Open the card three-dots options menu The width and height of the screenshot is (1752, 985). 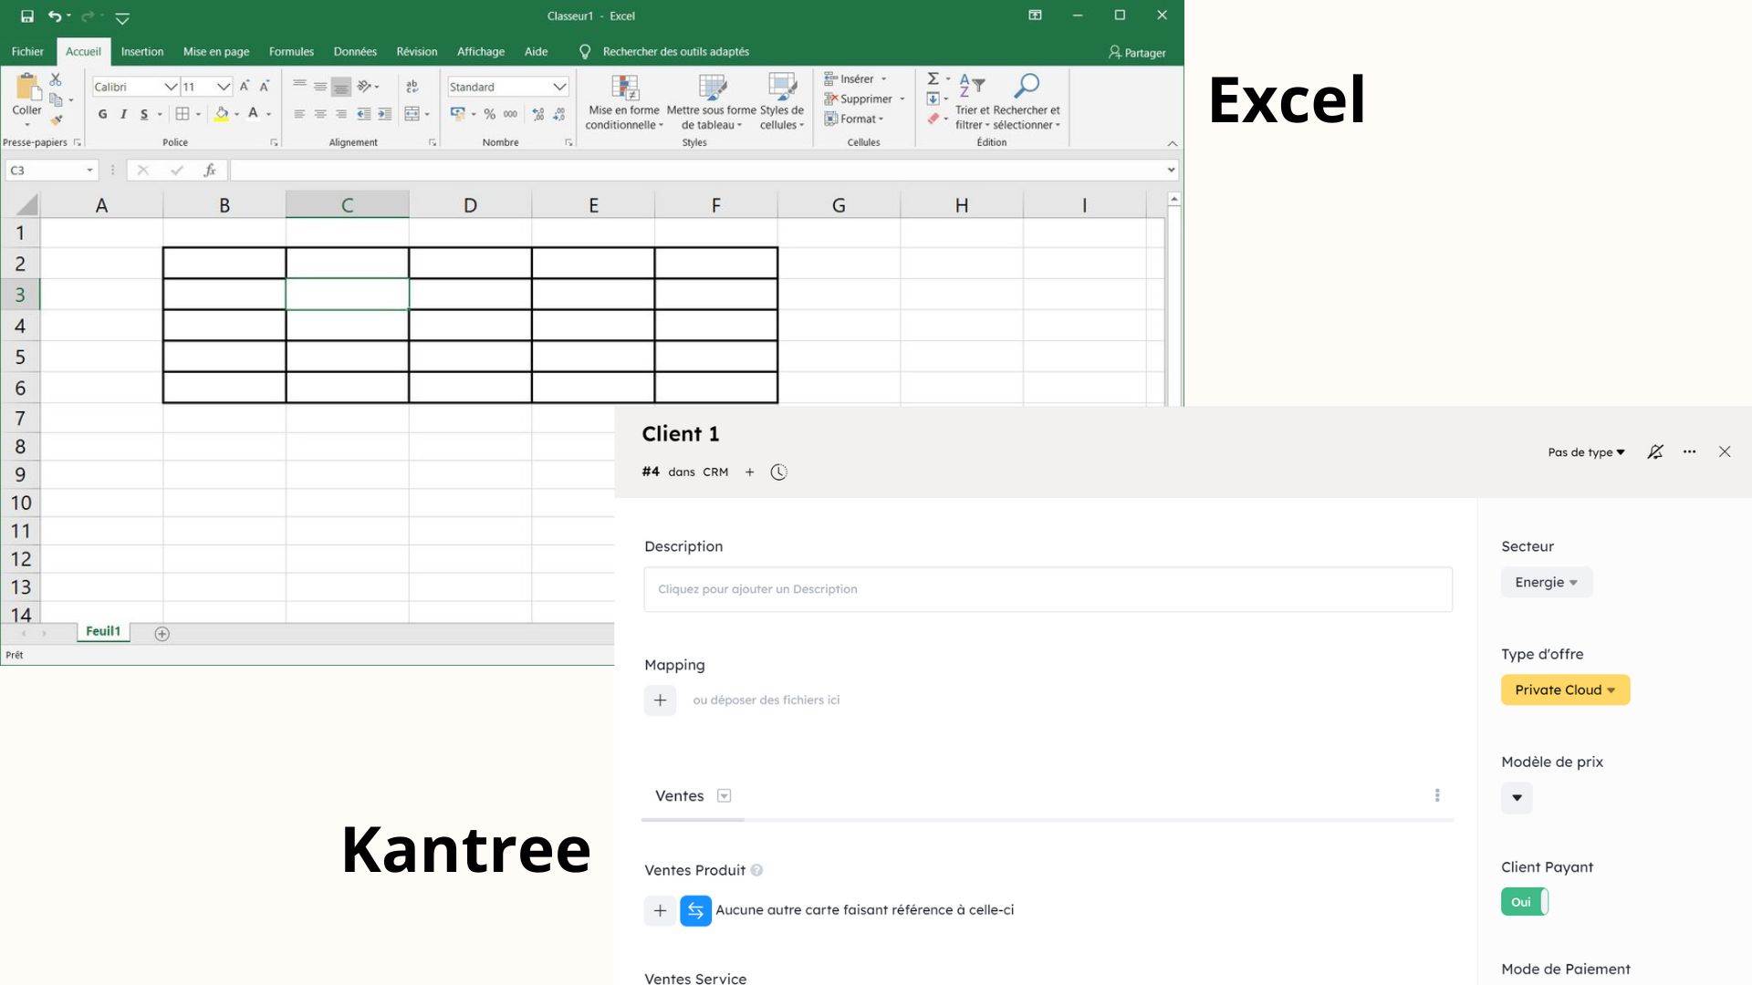point(1690,451)
